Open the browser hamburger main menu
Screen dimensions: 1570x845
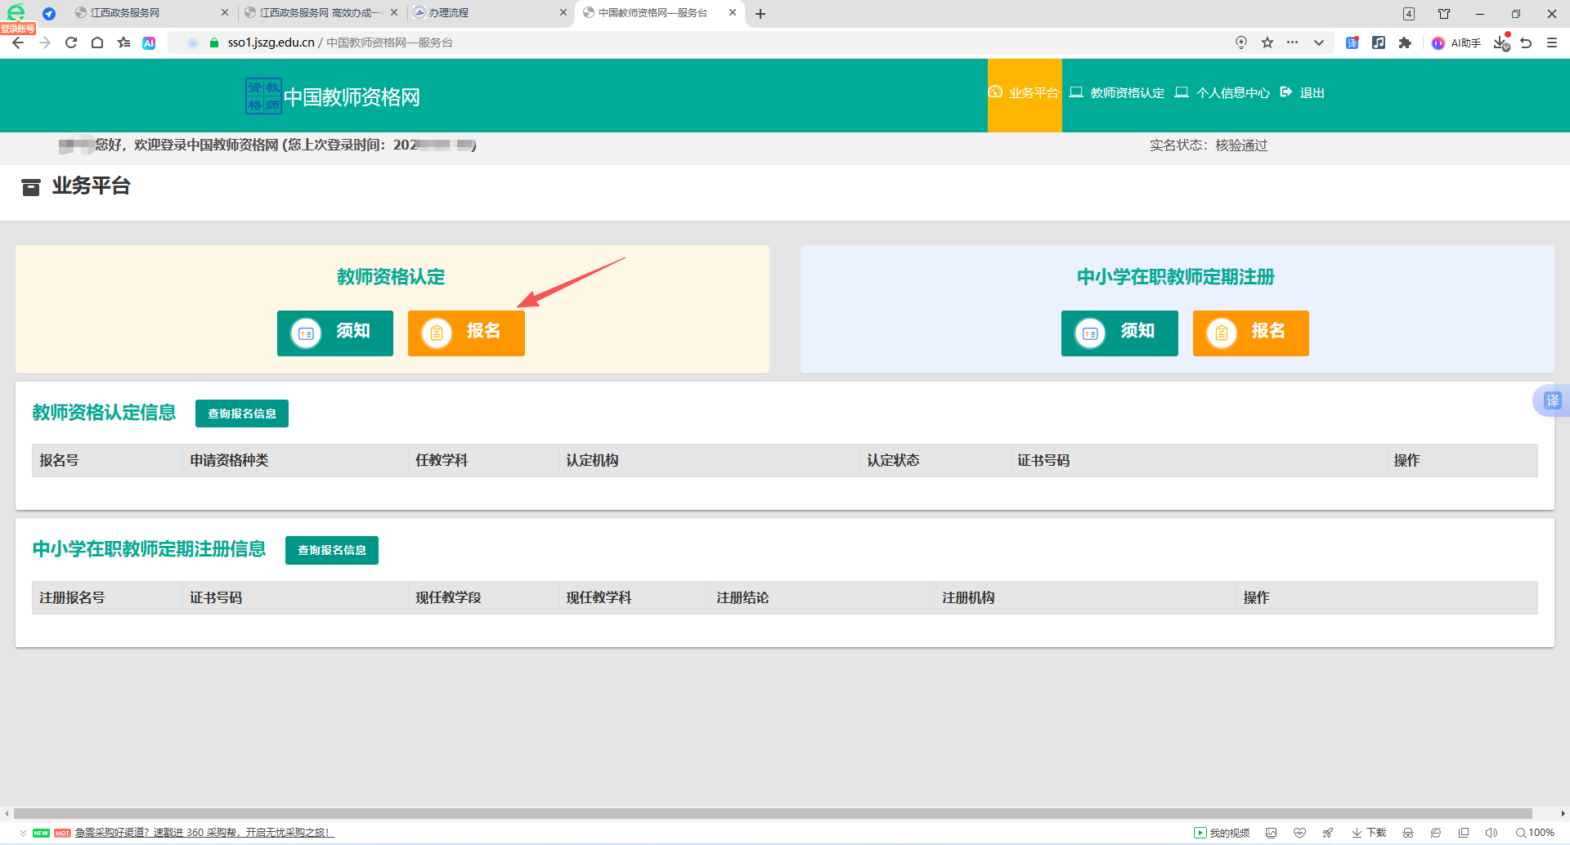pos(1552,42)
